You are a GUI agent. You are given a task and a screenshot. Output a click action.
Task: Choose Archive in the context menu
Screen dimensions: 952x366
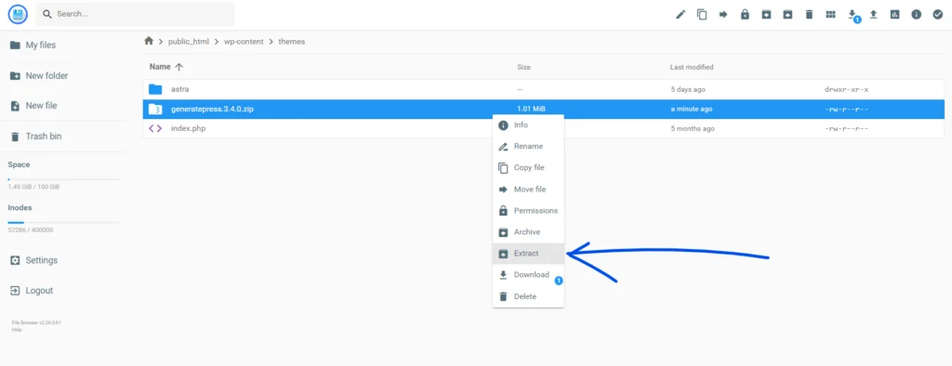tap(528, 232)
